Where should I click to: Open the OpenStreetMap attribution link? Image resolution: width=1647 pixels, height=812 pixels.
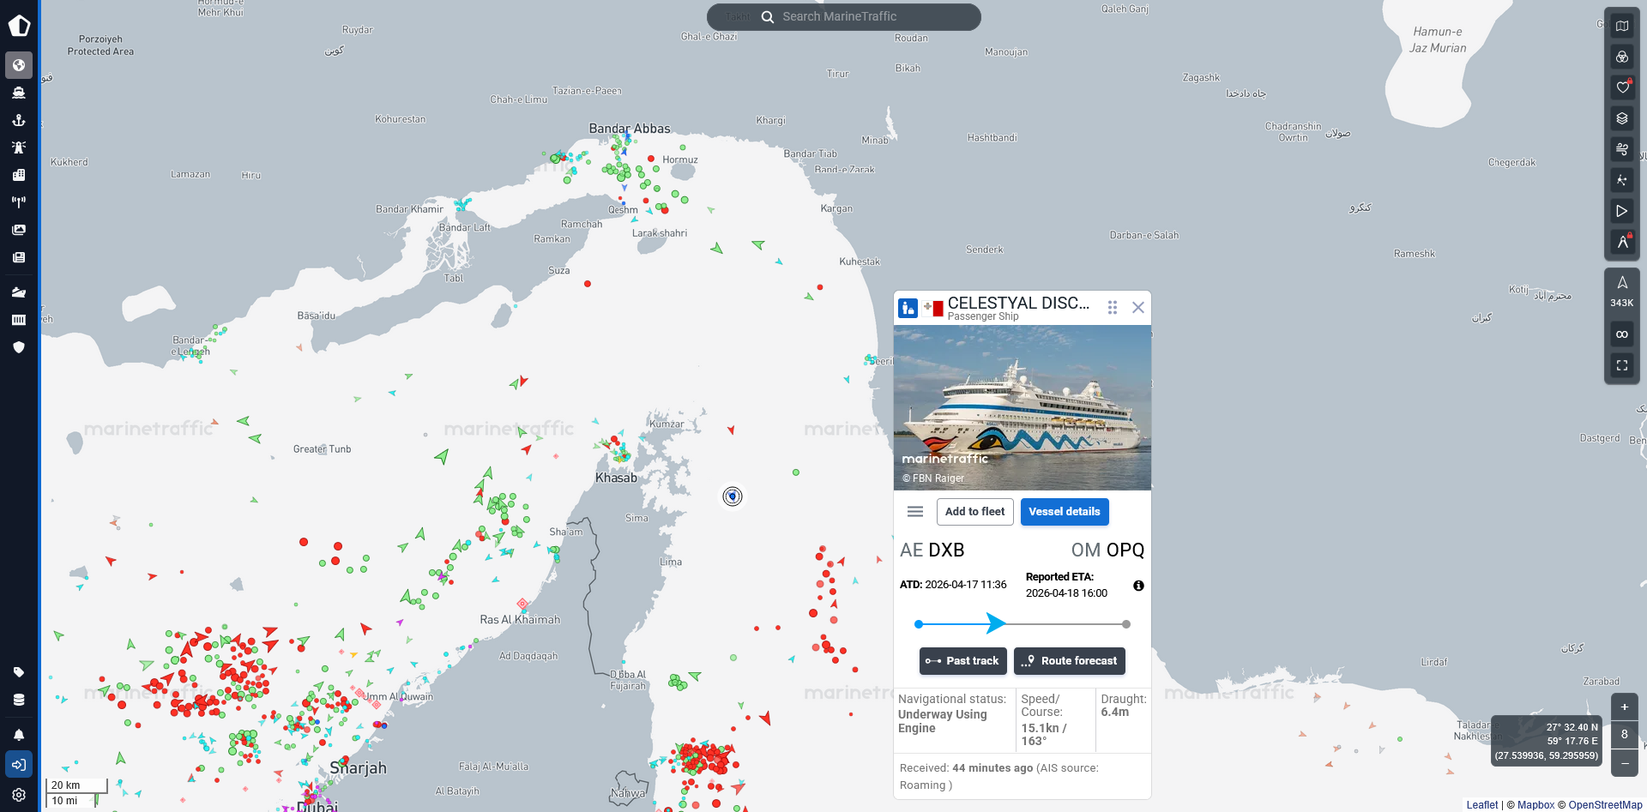click(1605, 805)
